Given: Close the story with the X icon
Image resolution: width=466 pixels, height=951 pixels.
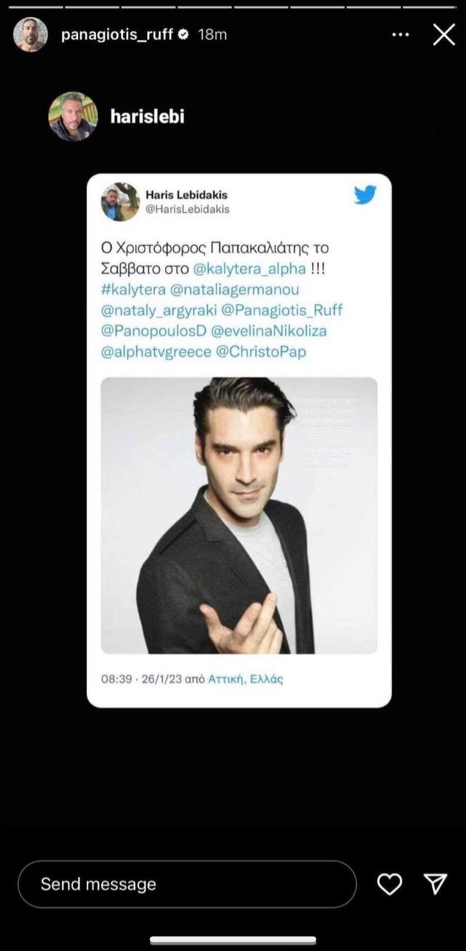Looking at the screenshot, I should click(x=444, y=34).
